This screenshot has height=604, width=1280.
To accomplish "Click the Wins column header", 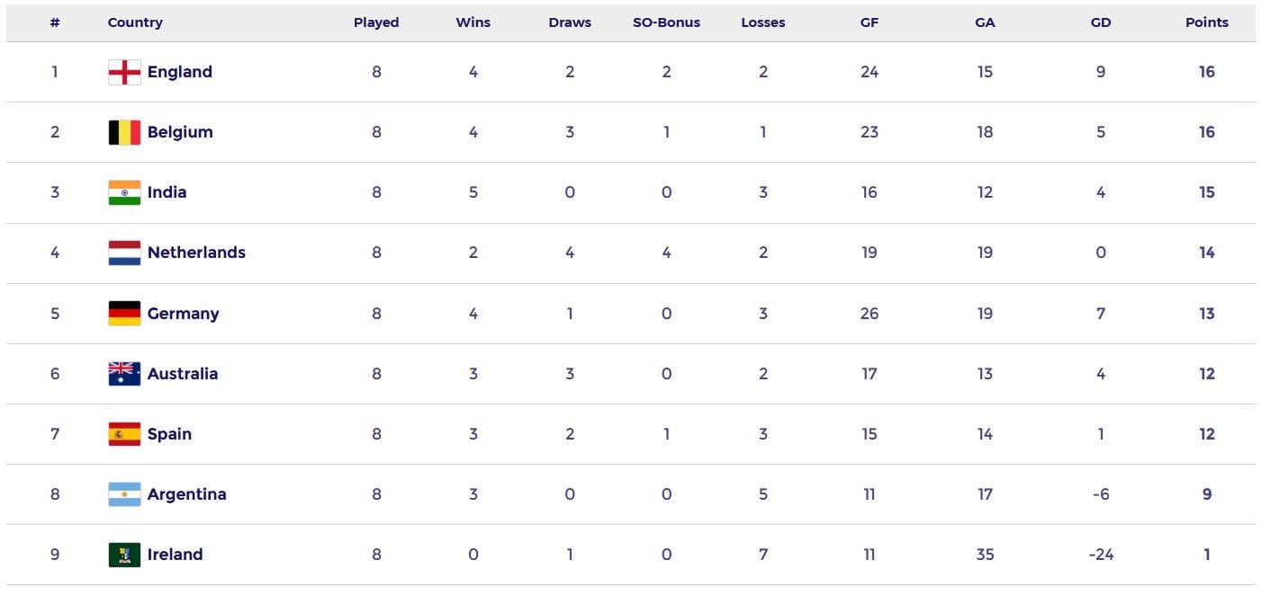I will 473,22.
